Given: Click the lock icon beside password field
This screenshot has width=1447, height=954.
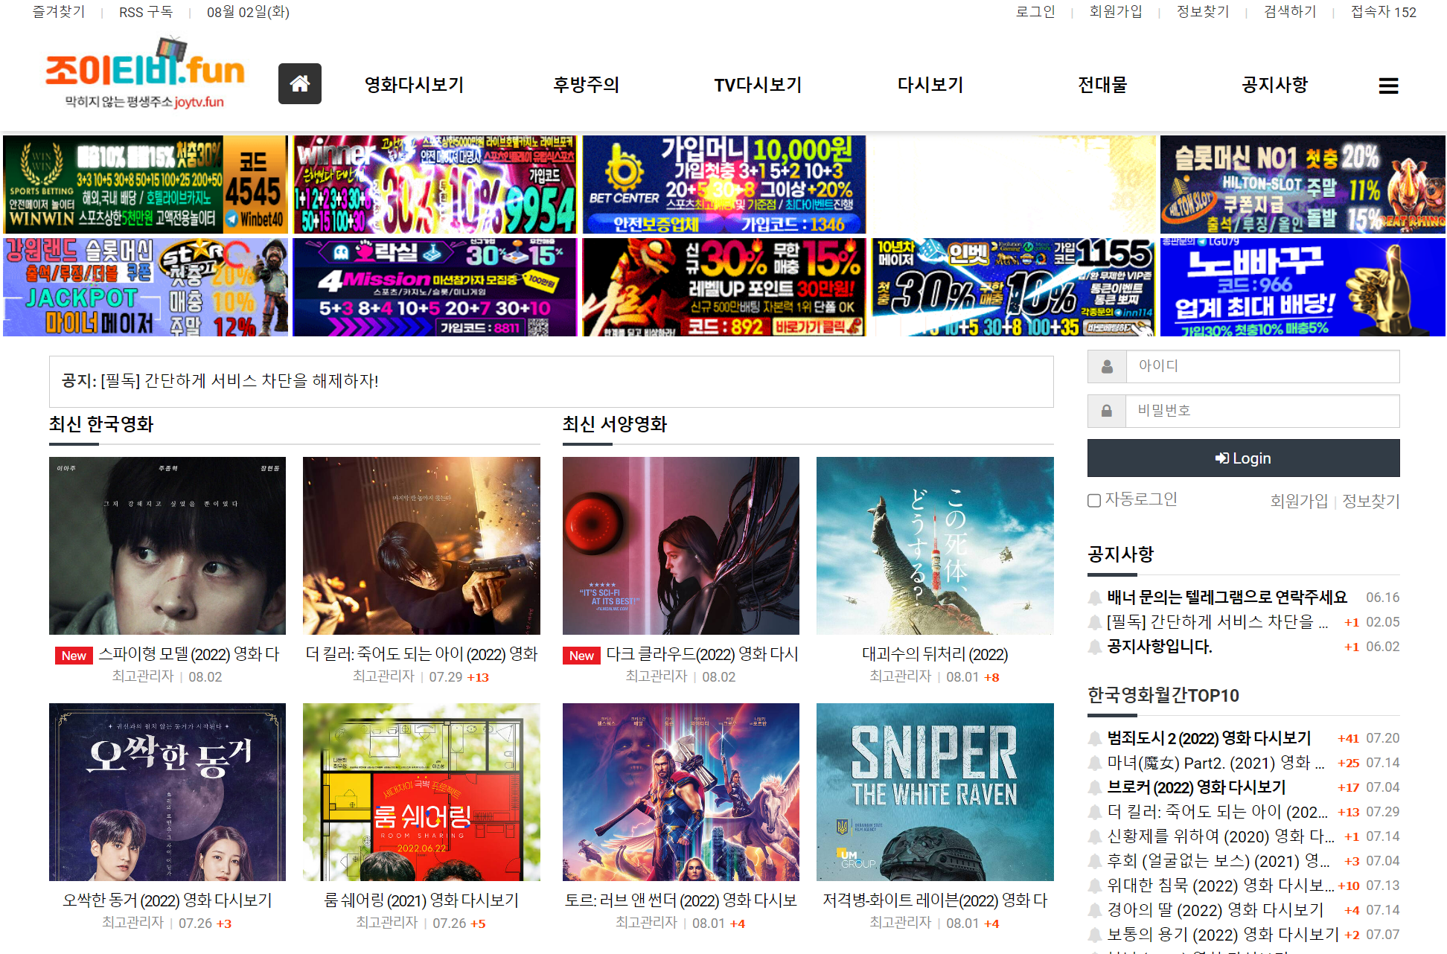Looking at the screenshot, I should 1107,411.
